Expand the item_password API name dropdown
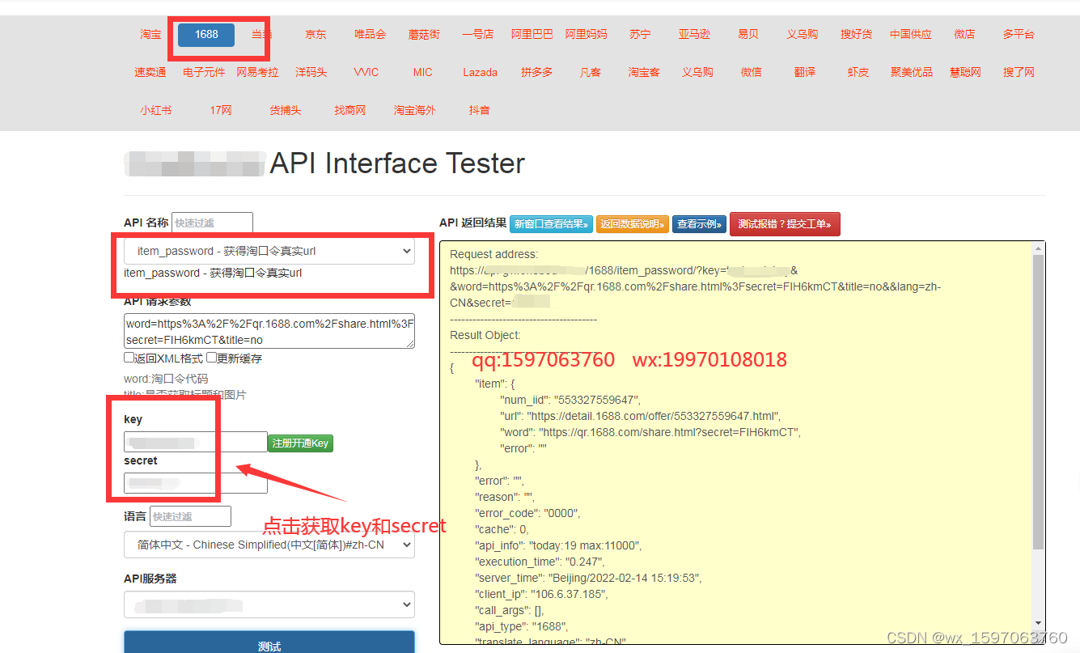 point(269,251)
